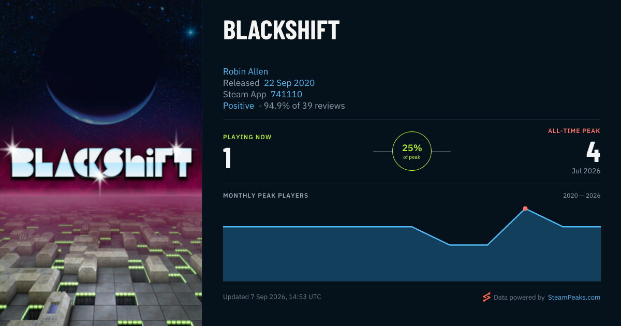Click the Positive review rating link
Viewport: 621px width, 326px height.
(239, 106)
